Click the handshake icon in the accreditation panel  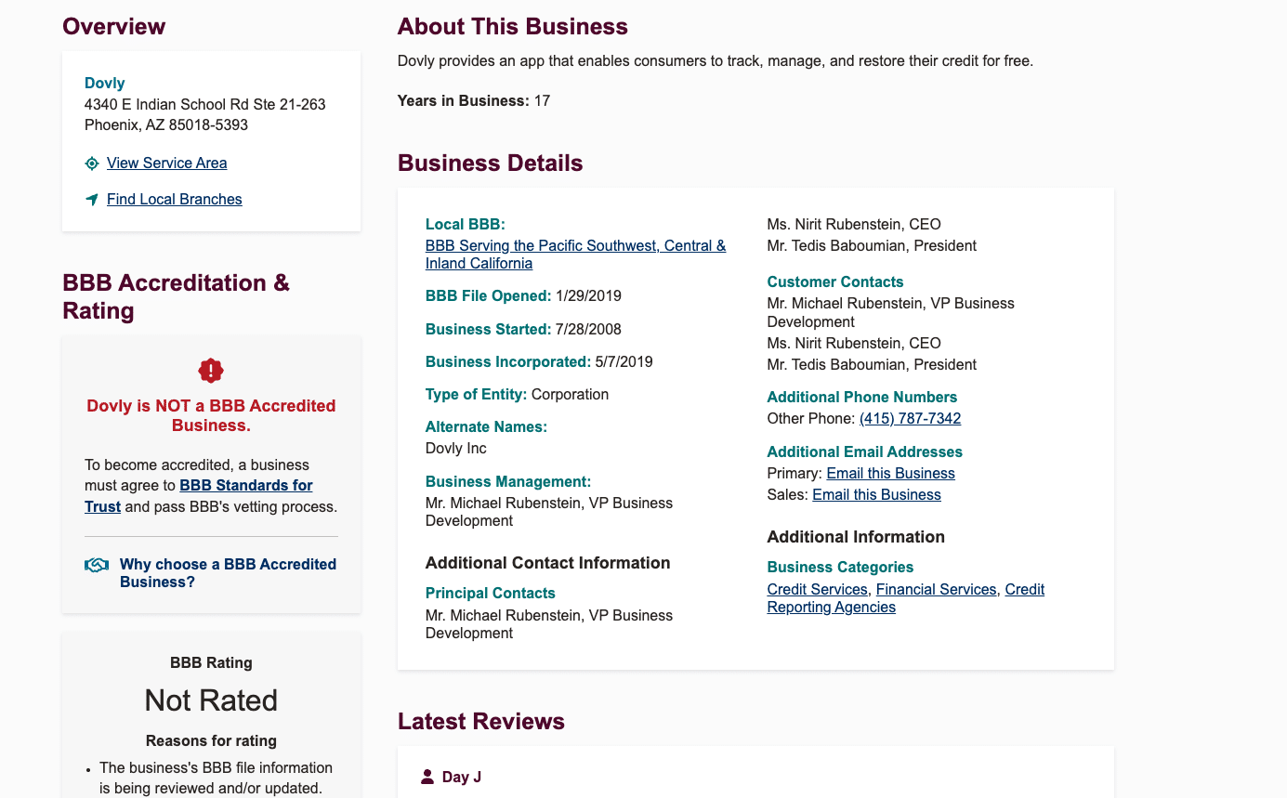click(x=96, y=564)
